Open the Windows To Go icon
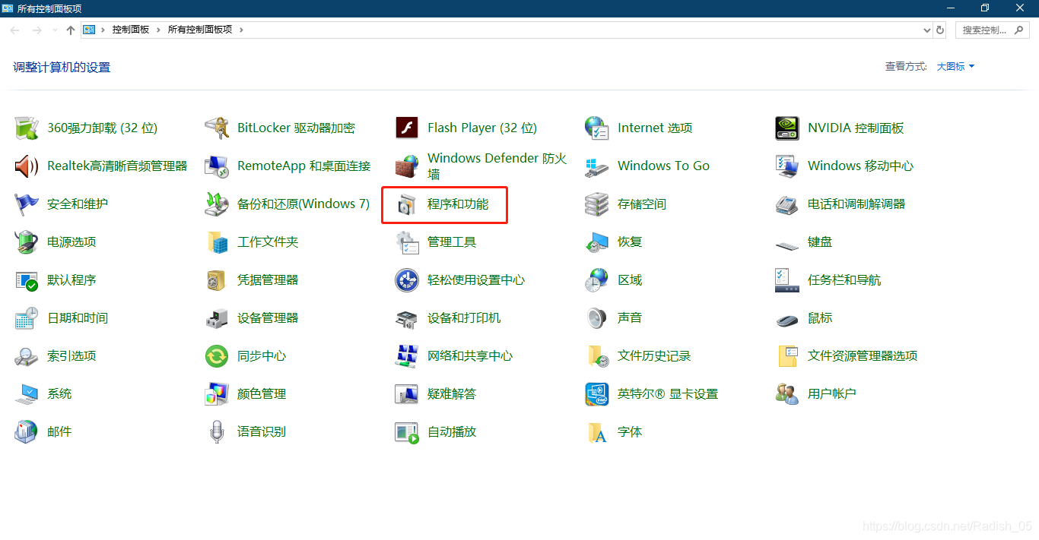The height and width of the screenshot is (540, 1039). 597,166
